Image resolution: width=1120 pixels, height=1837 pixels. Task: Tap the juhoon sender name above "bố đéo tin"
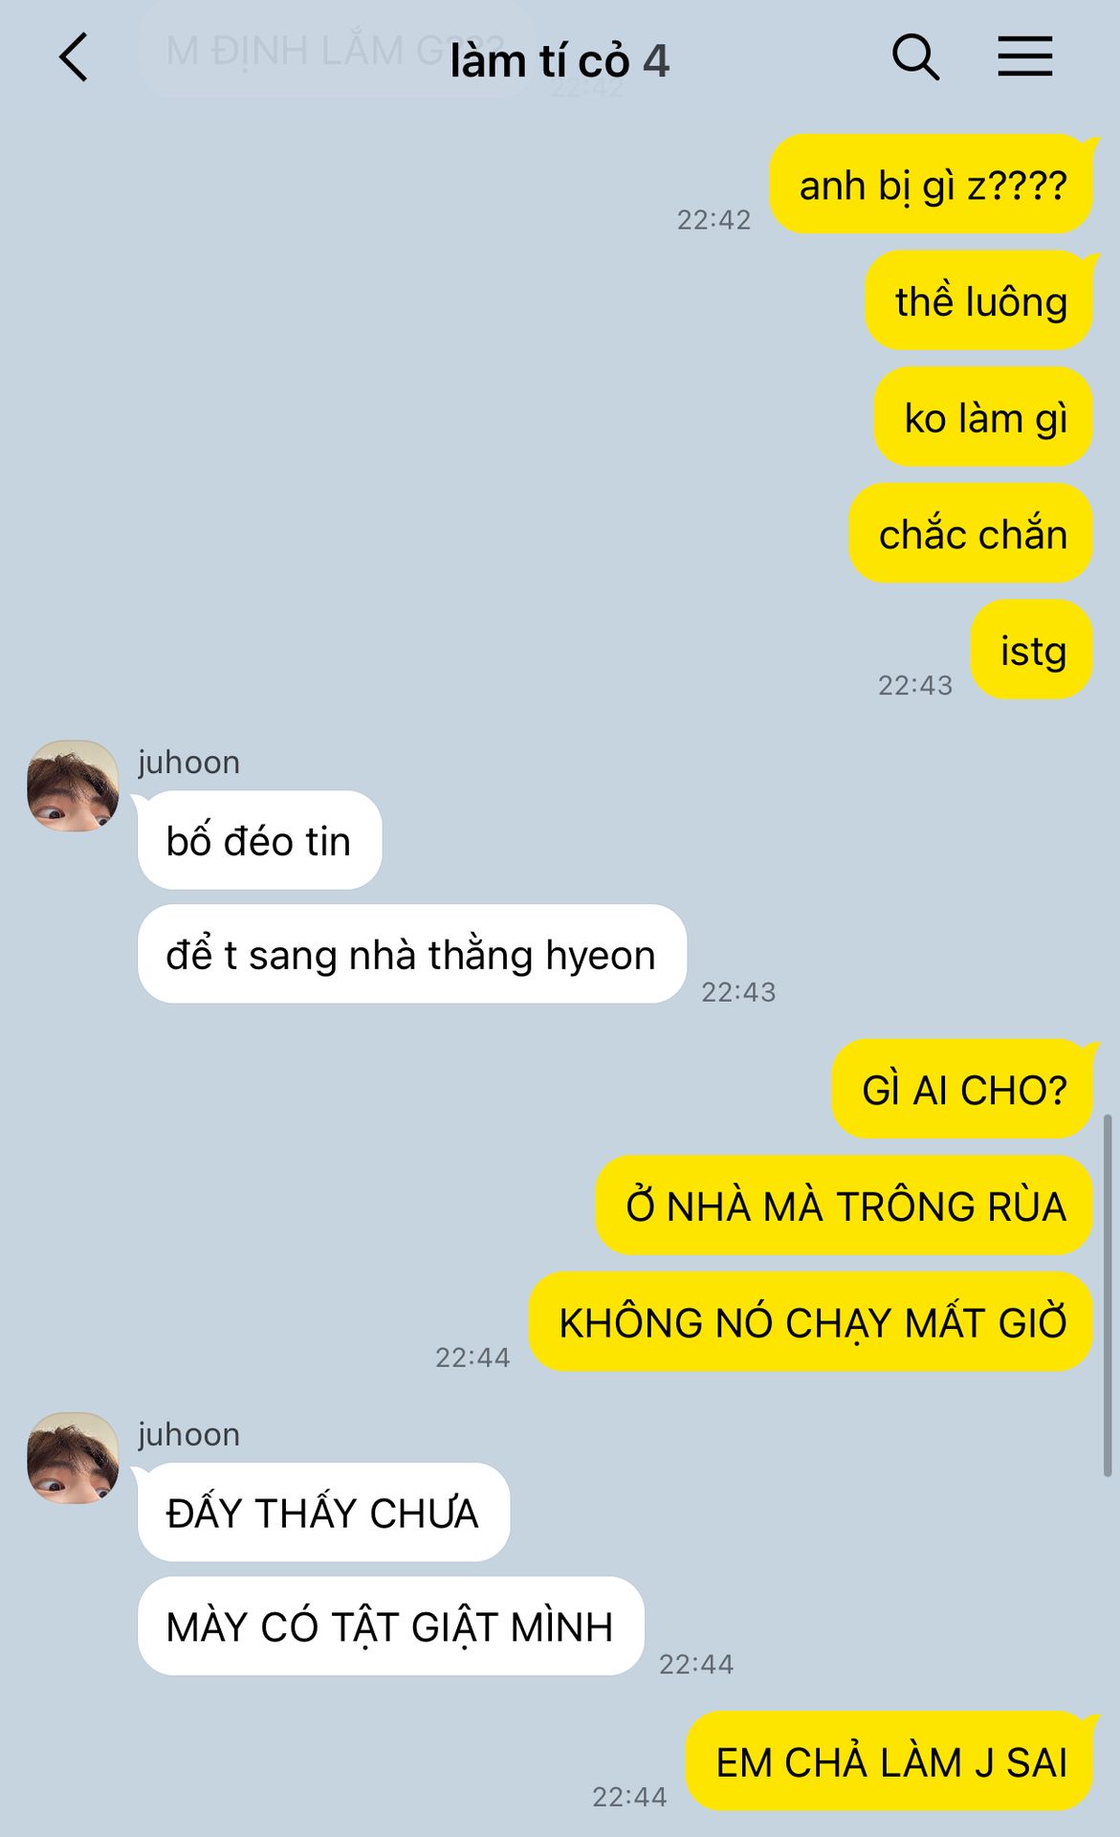click(188, 763)
